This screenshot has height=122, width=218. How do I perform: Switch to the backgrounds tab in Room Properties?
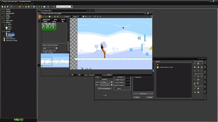pos(46,19)
